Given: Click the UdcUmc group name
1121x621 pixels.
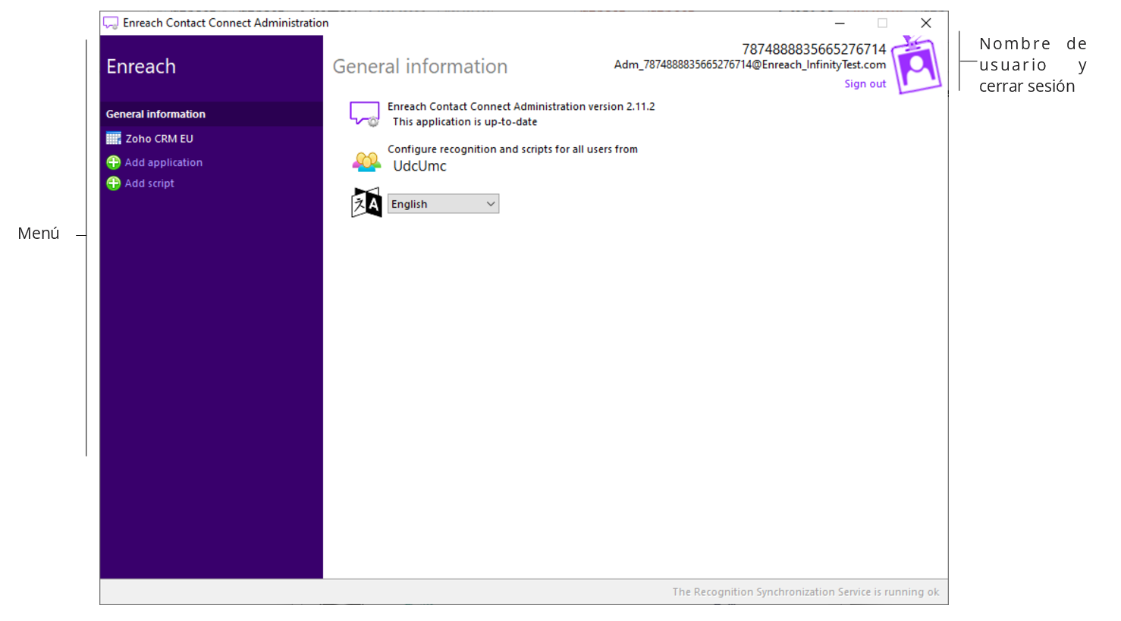Looking at the screenshot, I should (419, 166).
